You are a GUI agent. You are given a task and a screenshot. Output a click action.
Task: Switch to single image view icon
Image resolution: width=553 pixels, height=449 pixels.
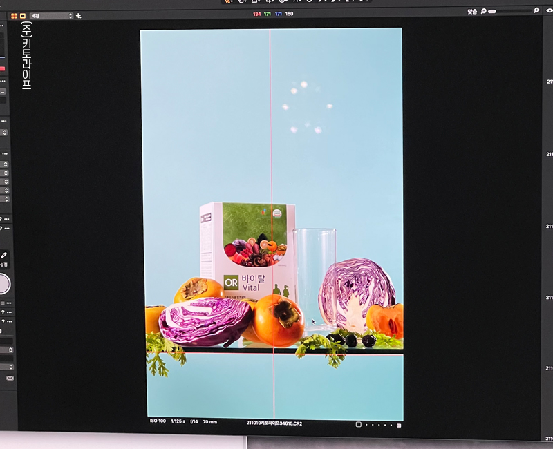[x=22, y=15]
